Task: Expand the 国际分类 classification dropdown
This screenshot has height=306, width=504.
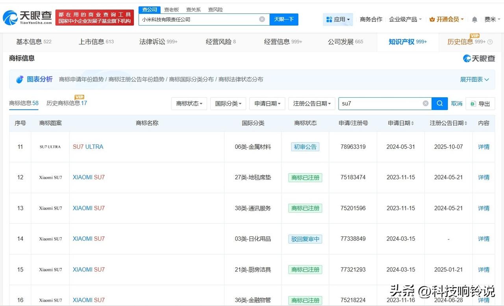Action: 228,104
